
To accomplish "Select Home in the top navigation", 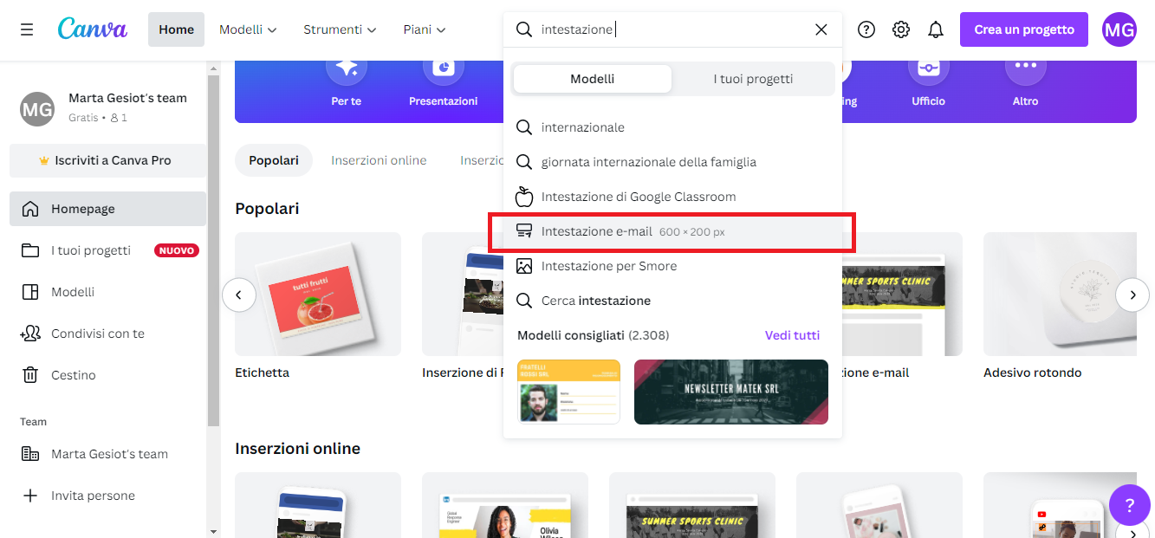I will tap(176, 29).
